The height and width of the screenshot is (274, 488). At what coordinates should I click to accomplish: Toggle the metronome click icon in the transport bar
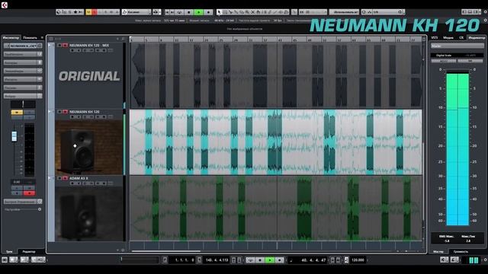tap(346, 260)
